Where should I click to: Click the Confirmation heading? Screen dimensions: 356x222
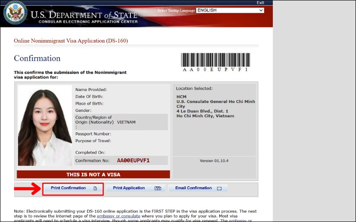pos(37,58)
